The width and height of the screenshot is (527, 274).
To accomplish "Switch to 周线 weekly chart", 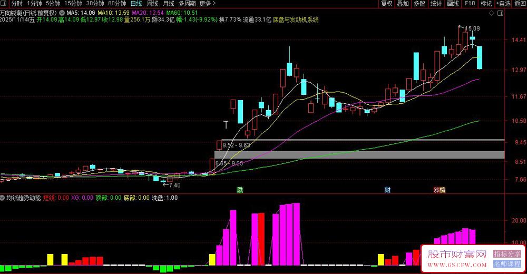I will tap(153, 4).
